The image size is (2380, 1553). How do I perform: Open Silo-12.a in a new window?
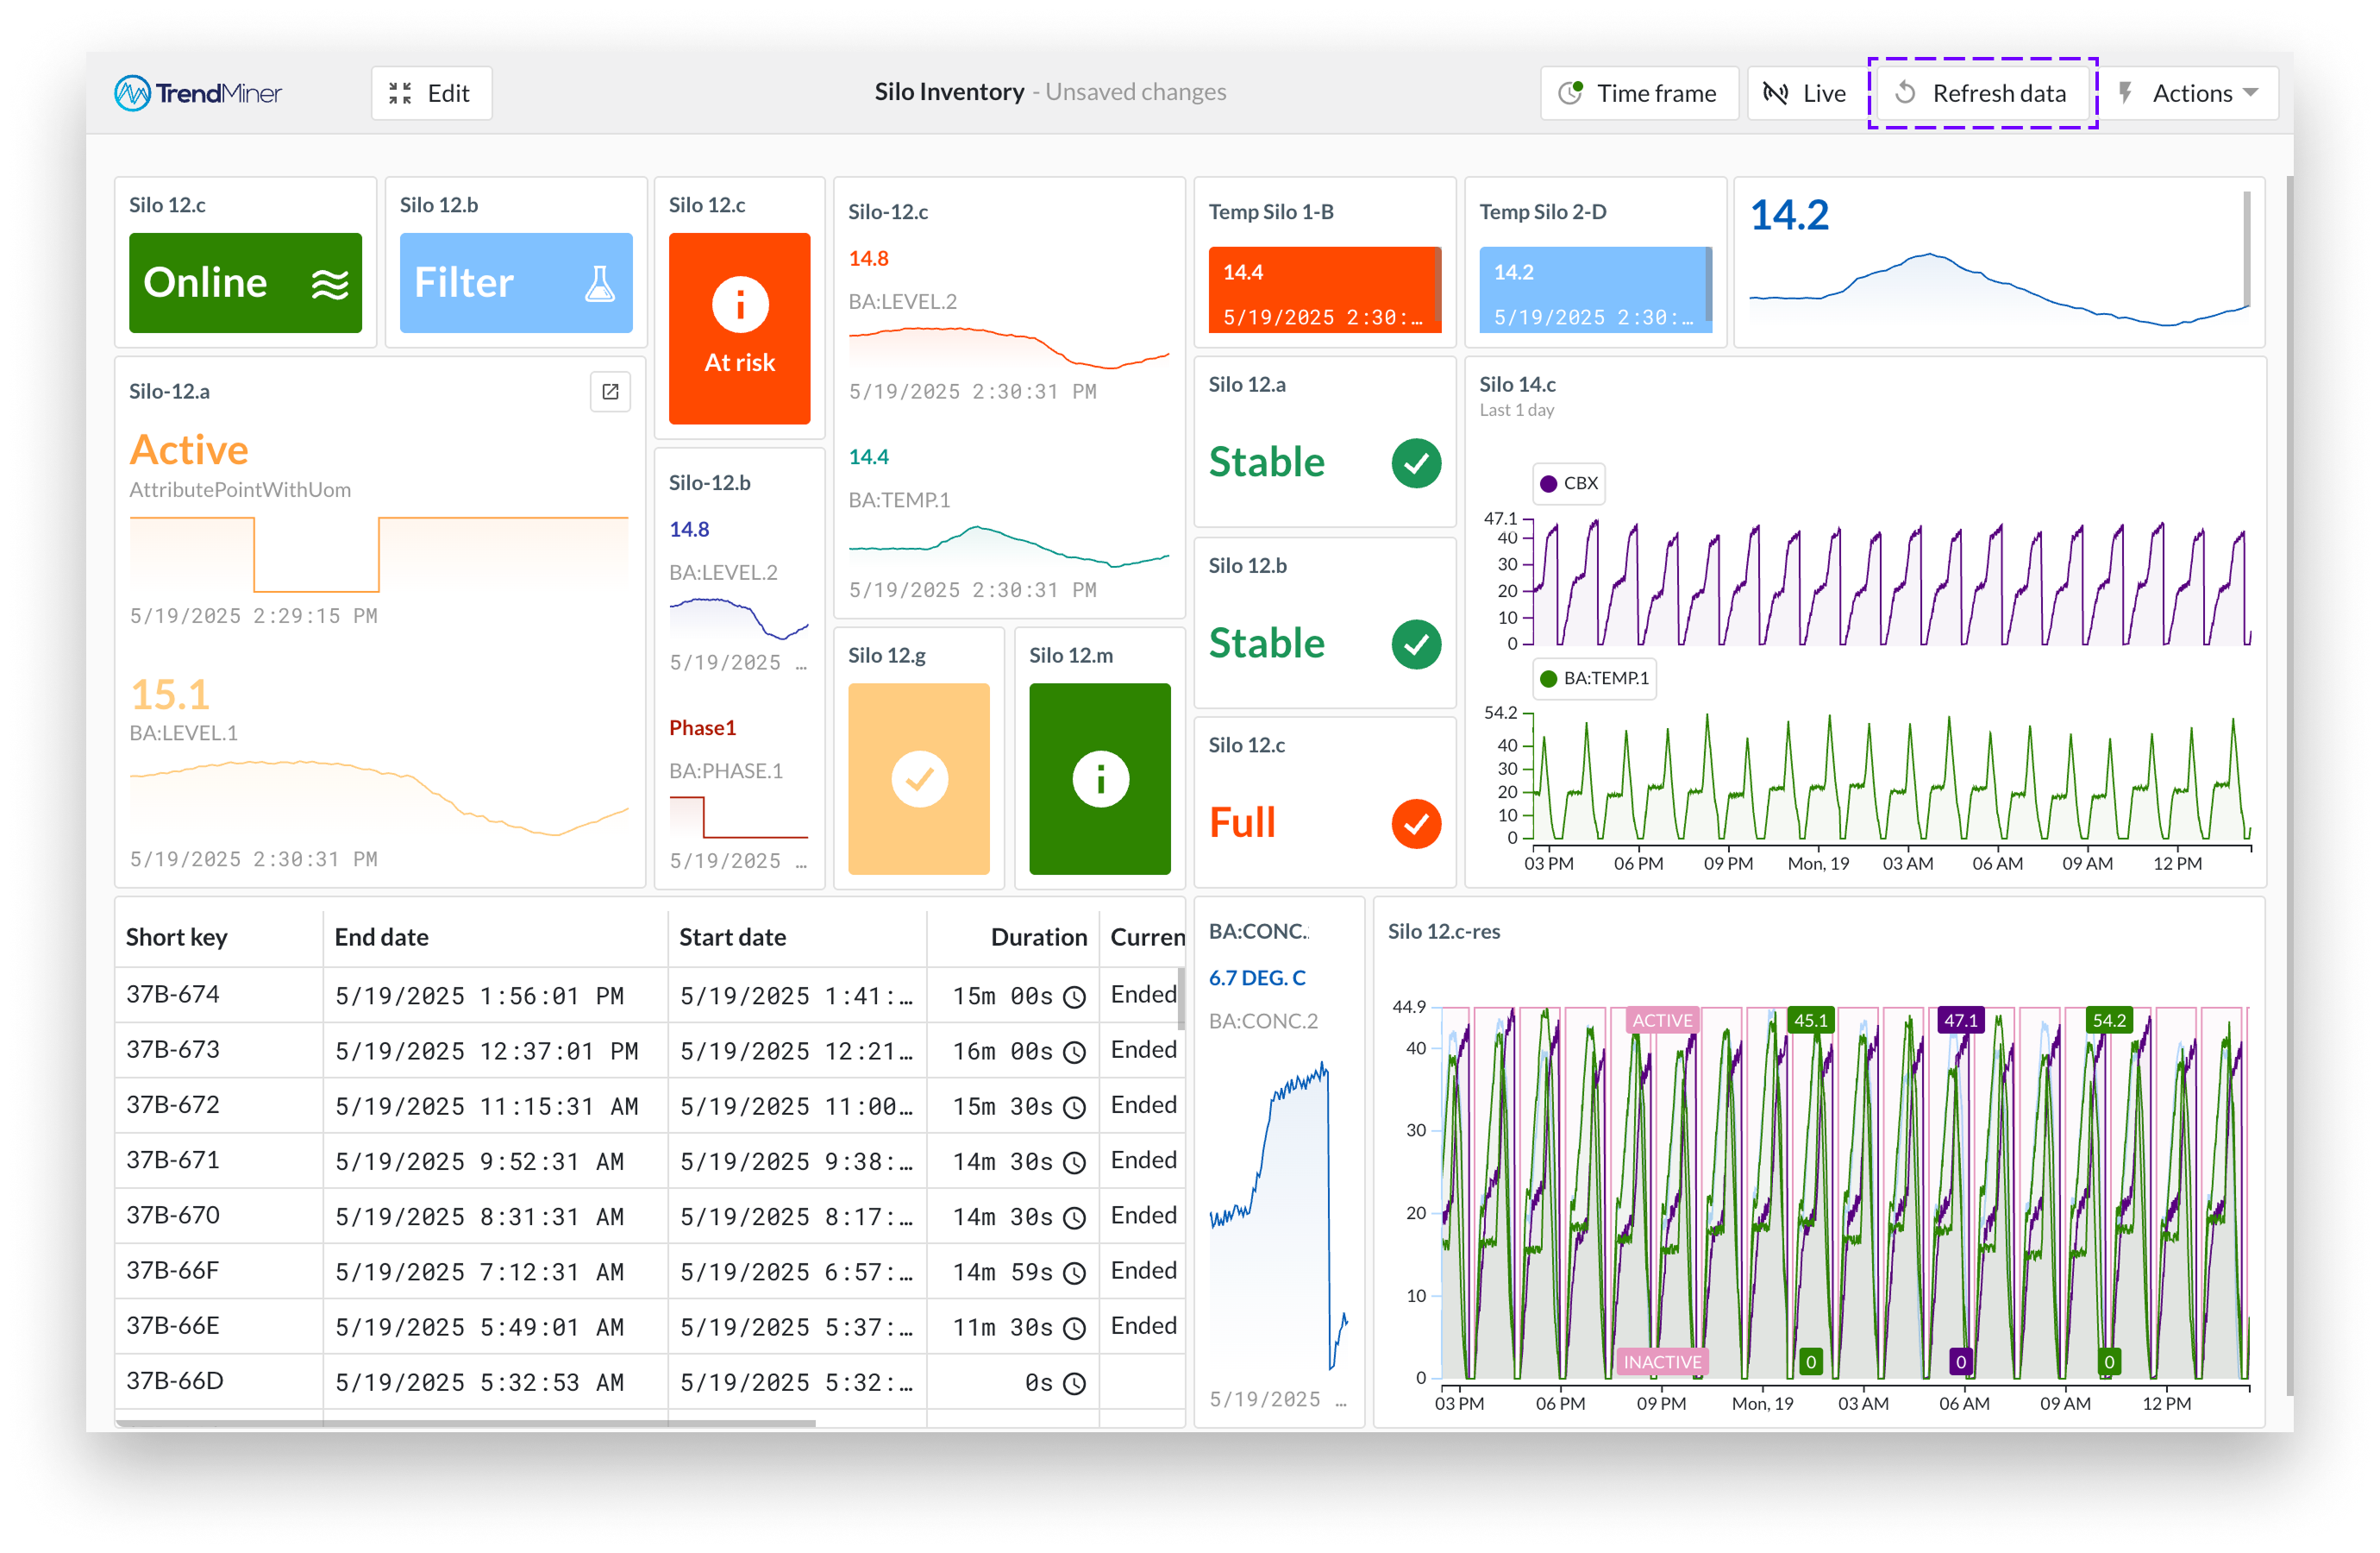(x=613, y=391)
